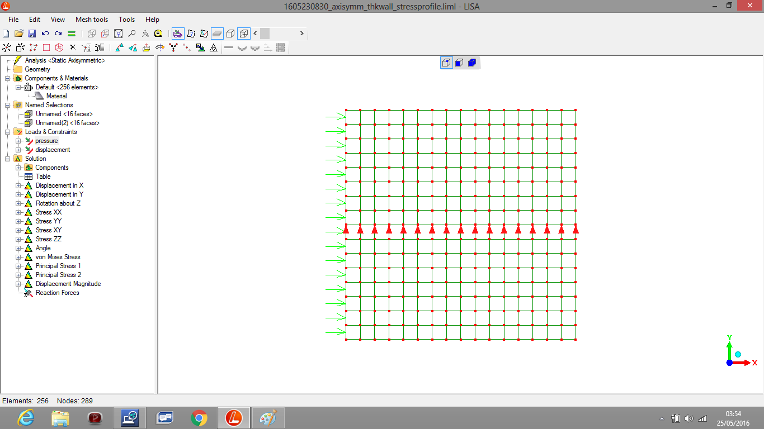Screen dimensions: 764x429
Task: Open the Mesh tools menu
Action: (92, 20)
